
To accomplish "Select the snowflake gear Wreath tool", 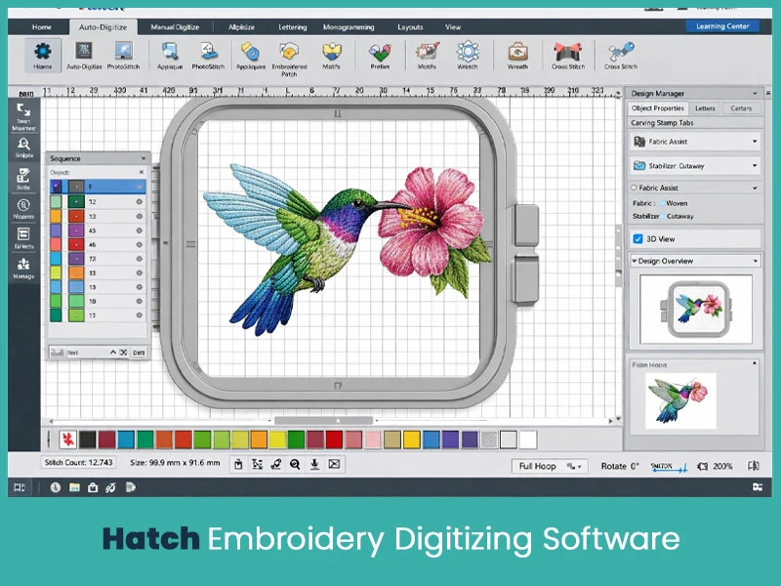I will point(468,55).
